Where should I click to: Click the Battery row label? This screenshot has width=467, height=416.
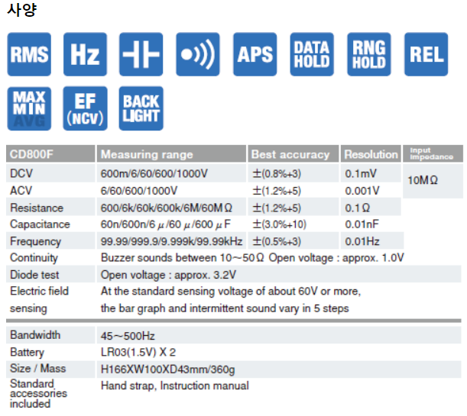pyautogui.click(x=27, y=353)
